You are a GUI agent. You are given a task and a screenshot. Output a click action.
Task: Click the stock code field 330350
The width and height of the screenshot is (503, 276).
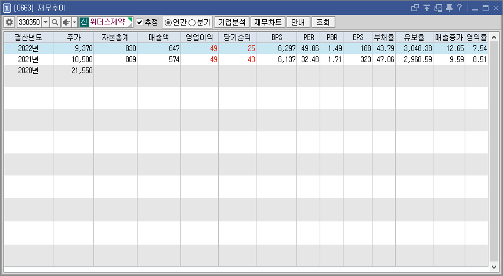point(29,22)
